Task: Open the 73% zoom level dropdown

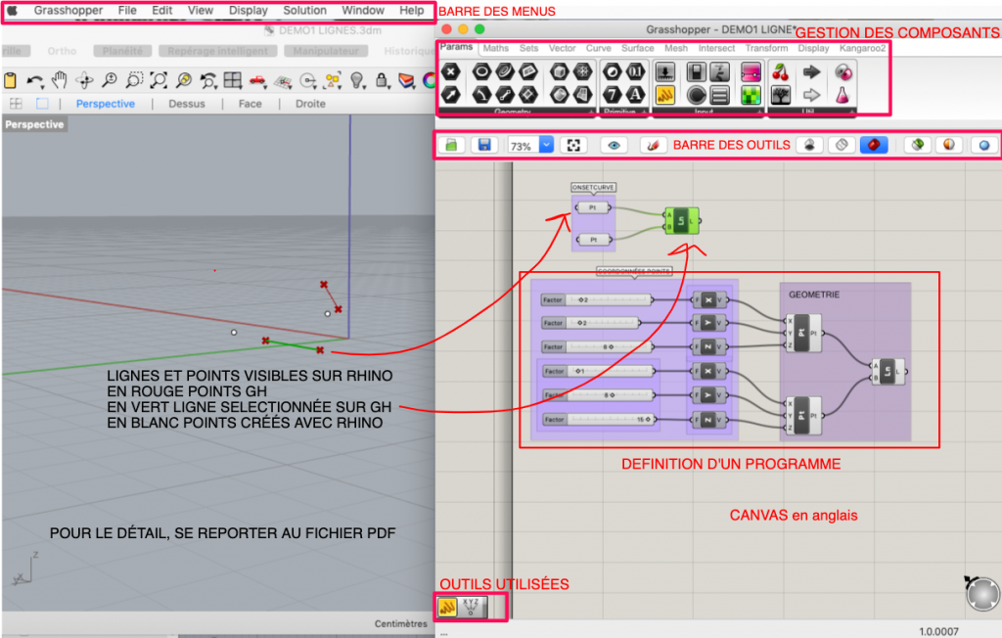Action: [x=546, y=145]
